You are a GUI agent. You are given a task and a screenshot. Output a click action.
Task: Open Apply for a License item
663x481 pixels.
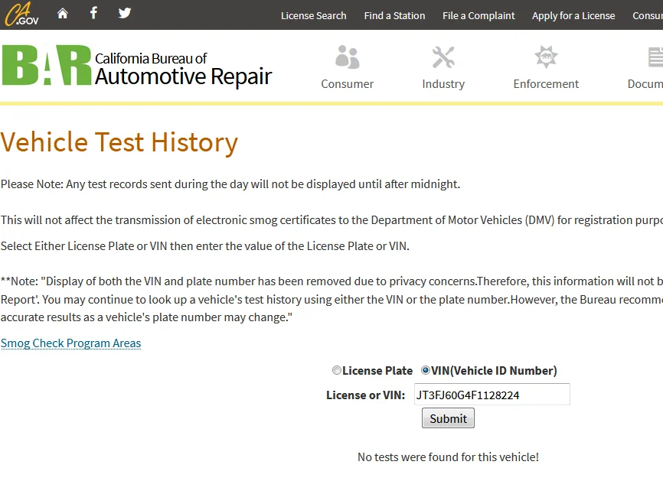click(x=573, y=15)
